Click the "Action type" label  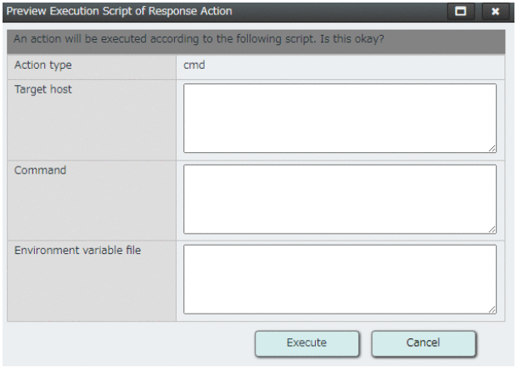pyautogui.click(x=43, y=65)
